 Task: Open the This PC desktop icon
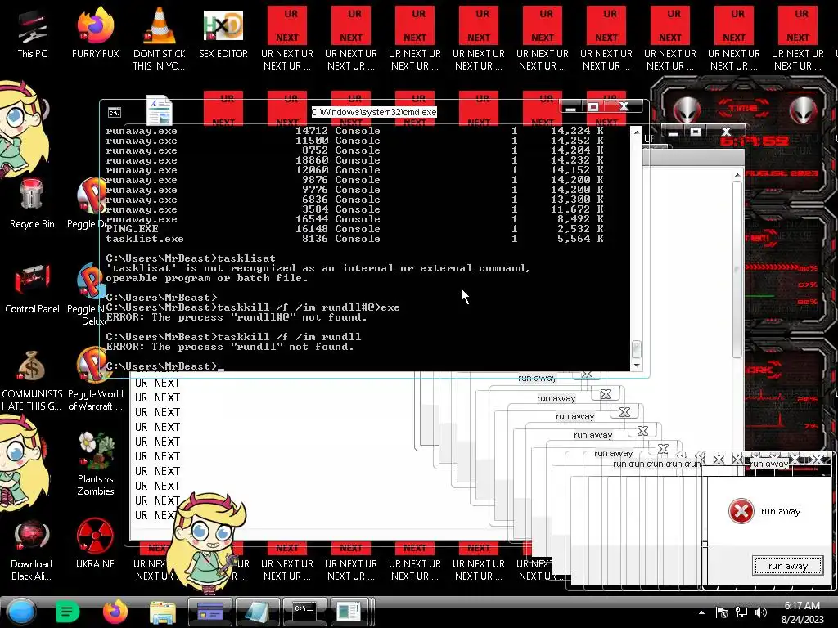click(x=32, y=33)
